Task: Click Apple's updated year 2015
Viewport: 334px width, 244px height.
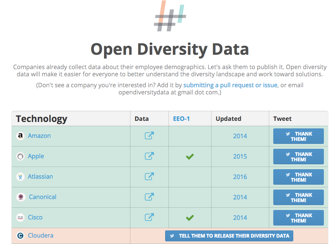Action: [x=240, y=156]
